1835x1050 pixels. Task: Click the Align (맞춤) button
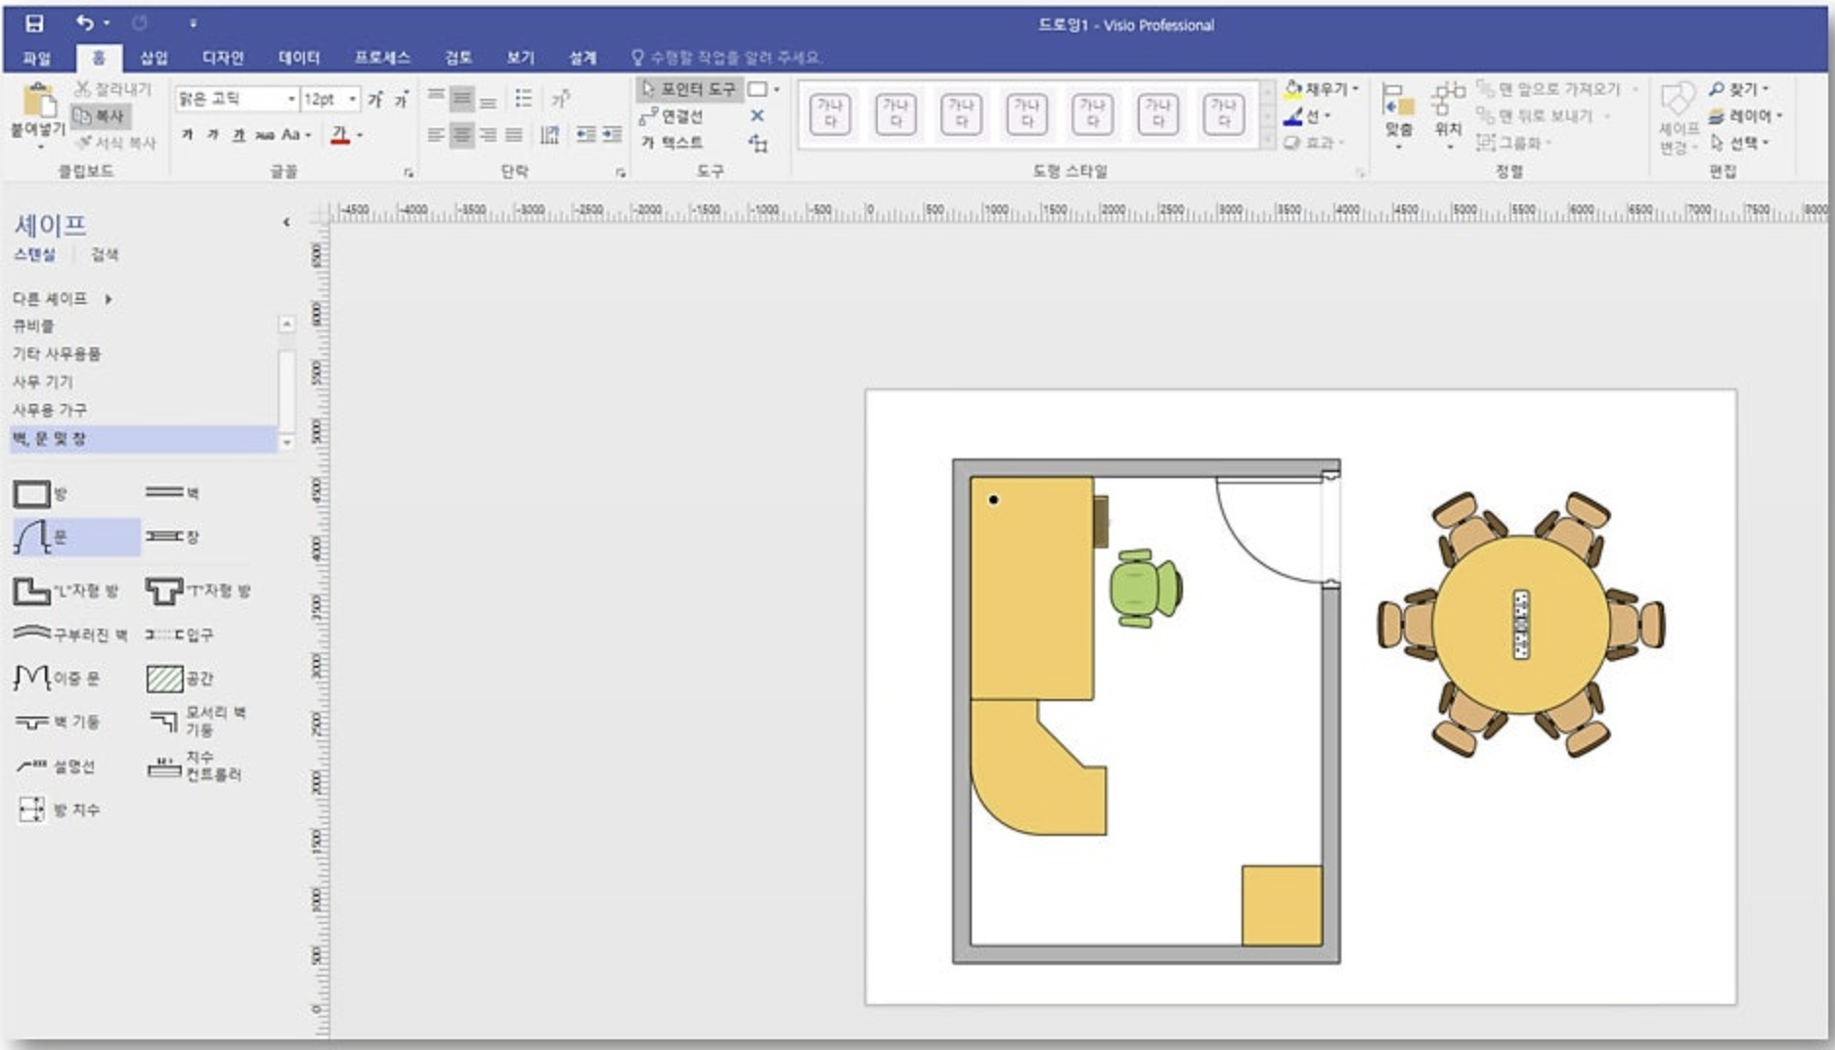coord(1398,115)
